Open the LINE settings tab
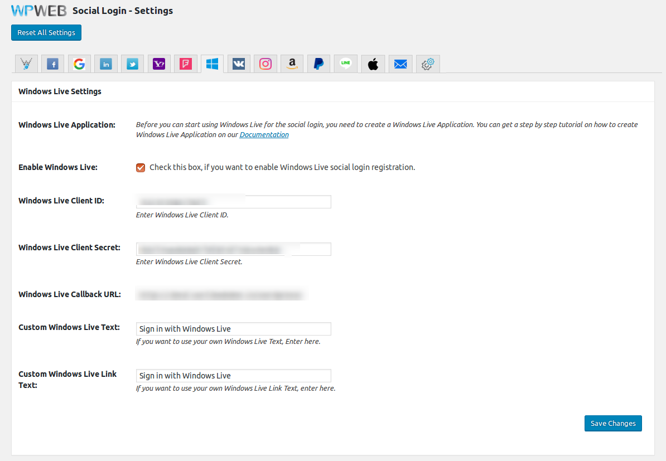This screenshot has height=461, width=666. (x=345, y=64)
